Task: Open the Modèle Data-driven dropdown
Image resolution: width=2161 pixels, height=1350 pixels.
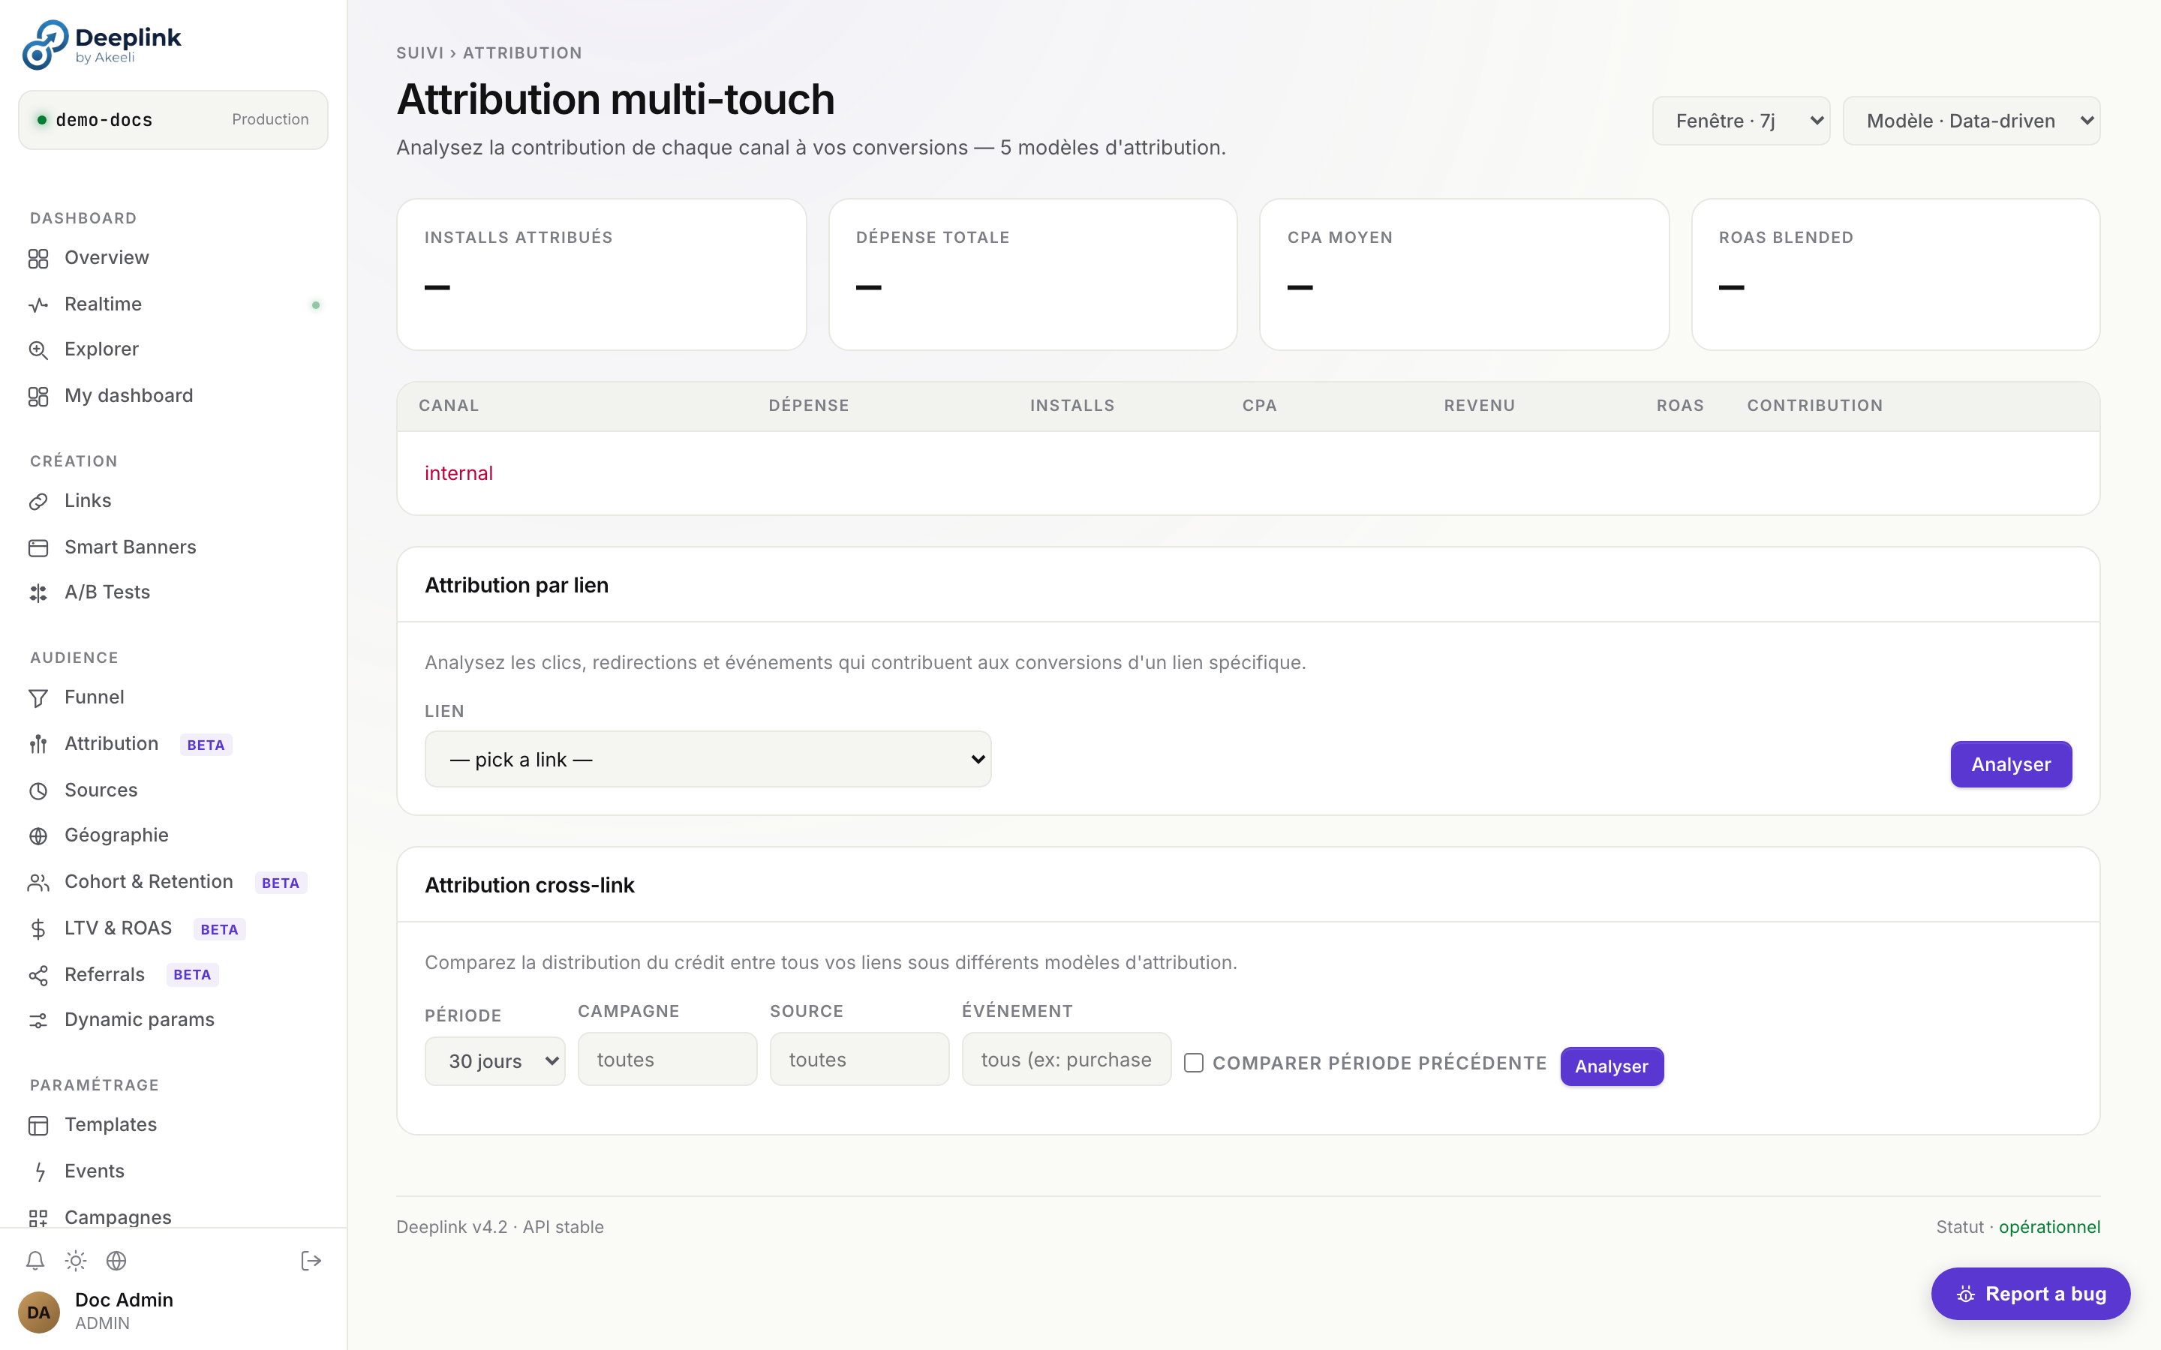Action: (1972, 121)
